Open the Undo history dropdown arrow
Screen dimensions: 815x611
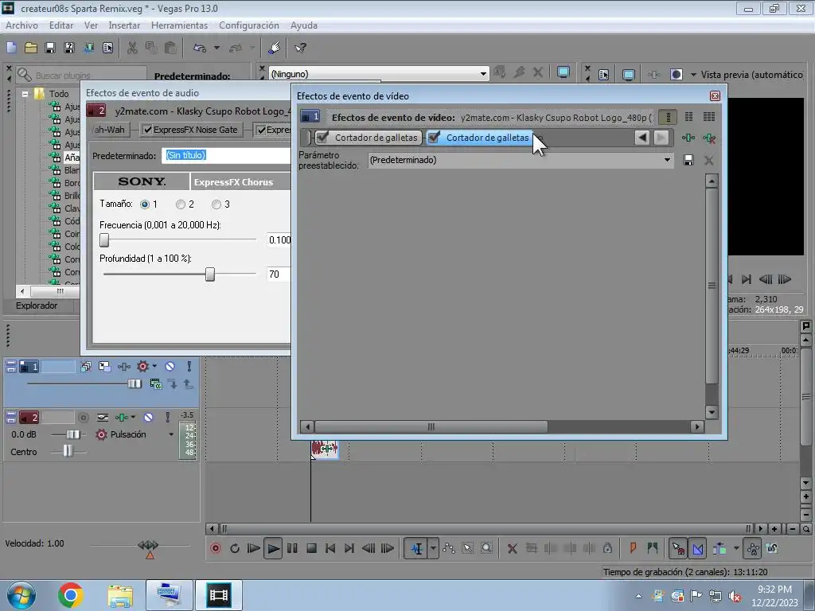(216, 48)
